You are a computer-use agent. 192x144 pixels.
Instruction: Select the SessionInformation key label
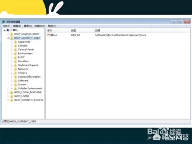[29, 77]
